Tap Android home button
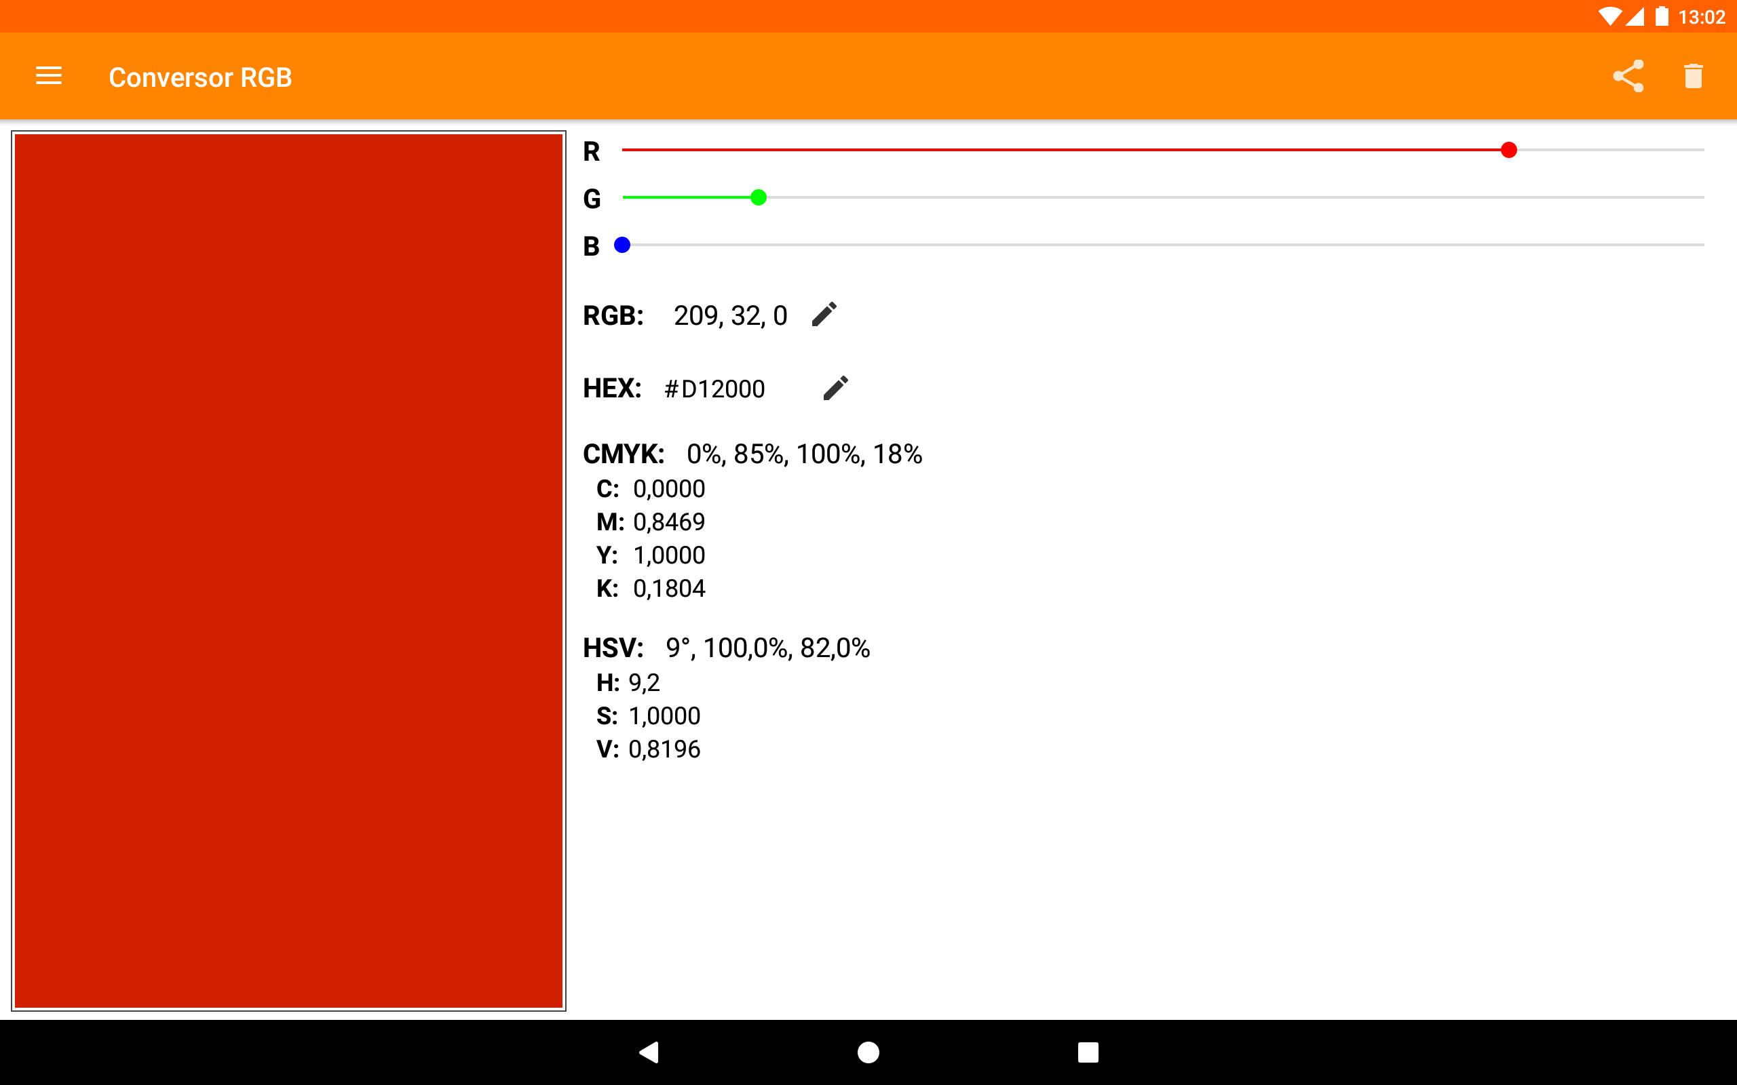 coord(868,1052)
